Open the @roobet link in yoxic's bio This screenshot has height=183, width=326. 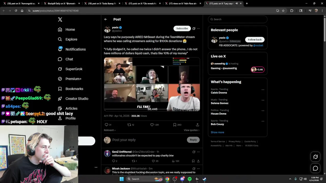pos(258,45)
